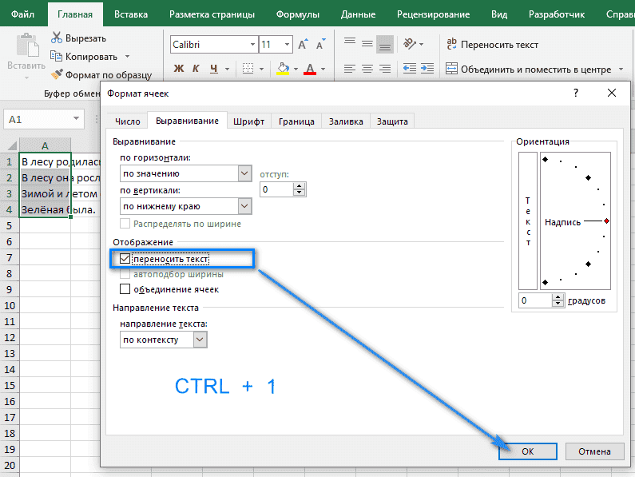The width and height of the screenshot is (635, 477).
Task: Uncheck the 'переносить текст' checkbox
Action: tap(125, 259)
